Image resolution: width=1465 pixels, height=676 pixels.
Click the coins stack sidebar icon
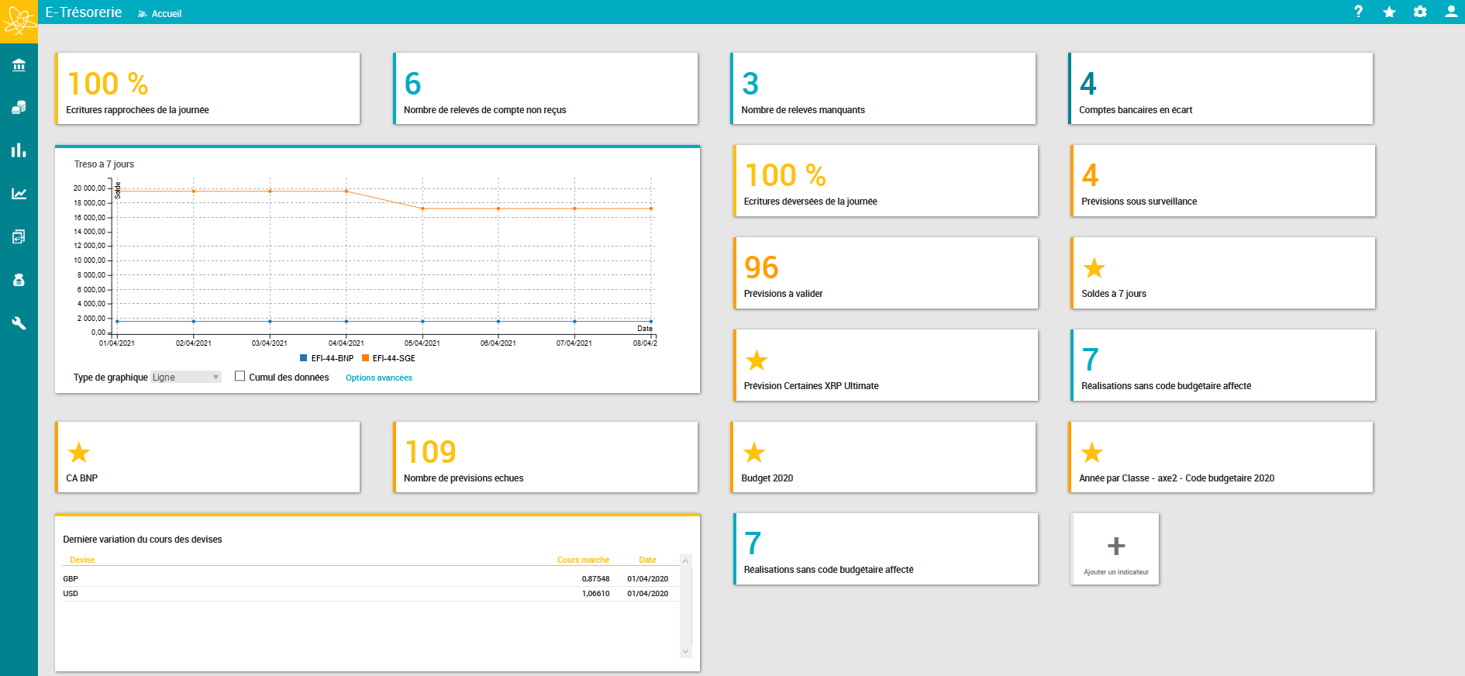click(19, 107)
